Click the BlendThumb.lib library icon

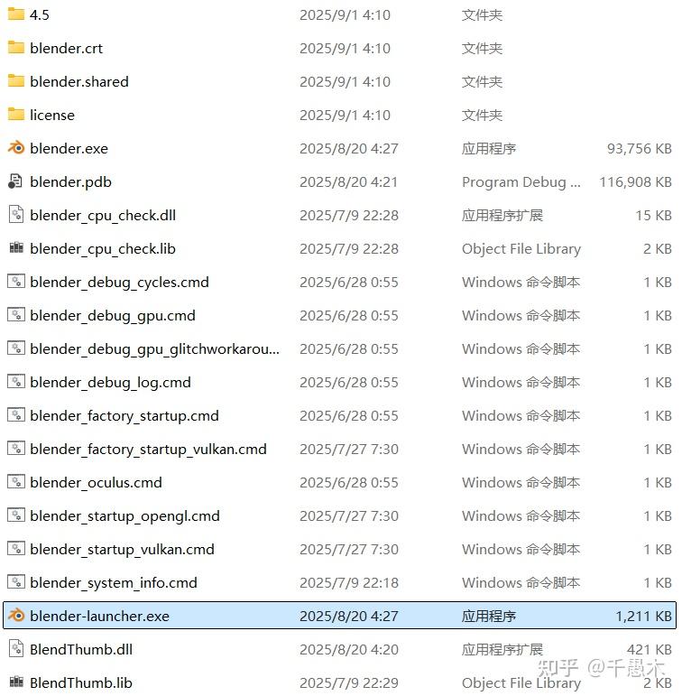tap(16, 682)
